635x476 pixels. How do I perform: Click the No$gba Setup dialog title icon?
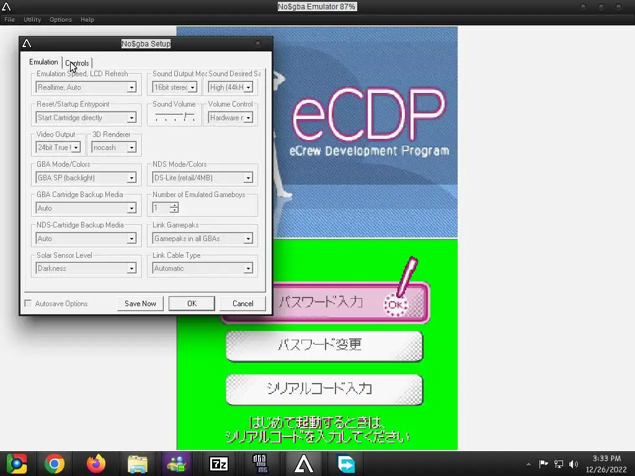pos(27,44)
